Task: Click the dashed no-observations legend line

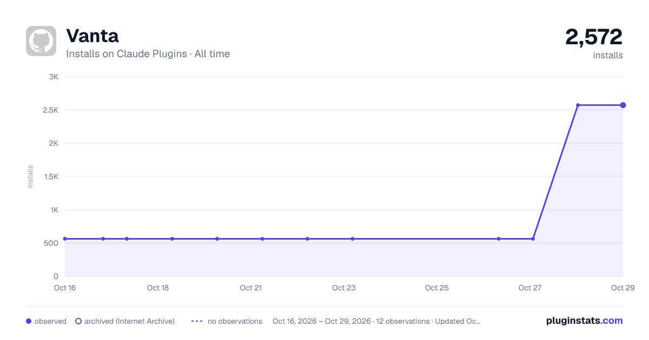Action: tap(197, 321)
